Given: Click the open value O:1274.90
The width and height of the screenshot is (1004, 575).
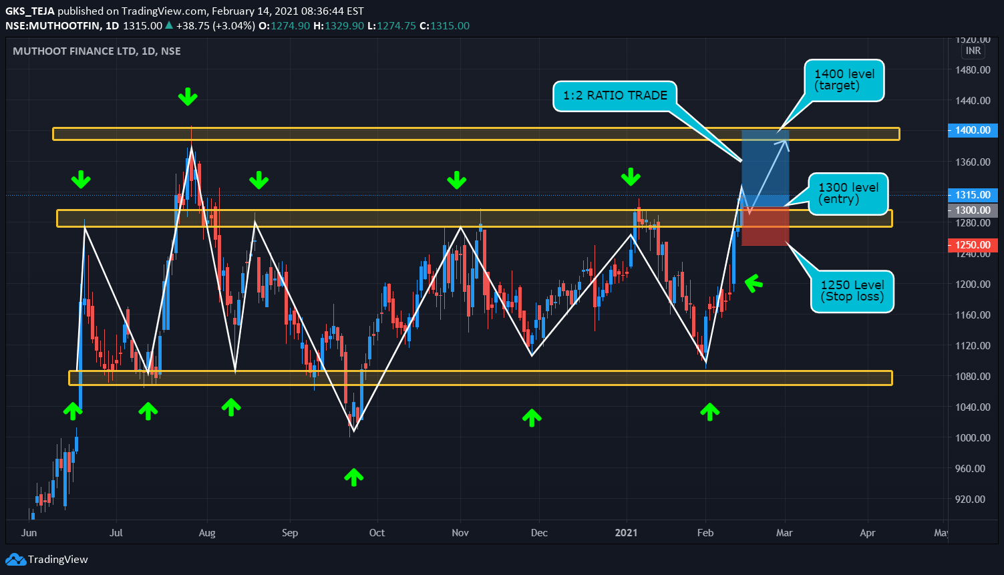Looking at the screenshot, I should tap(283, 26).
